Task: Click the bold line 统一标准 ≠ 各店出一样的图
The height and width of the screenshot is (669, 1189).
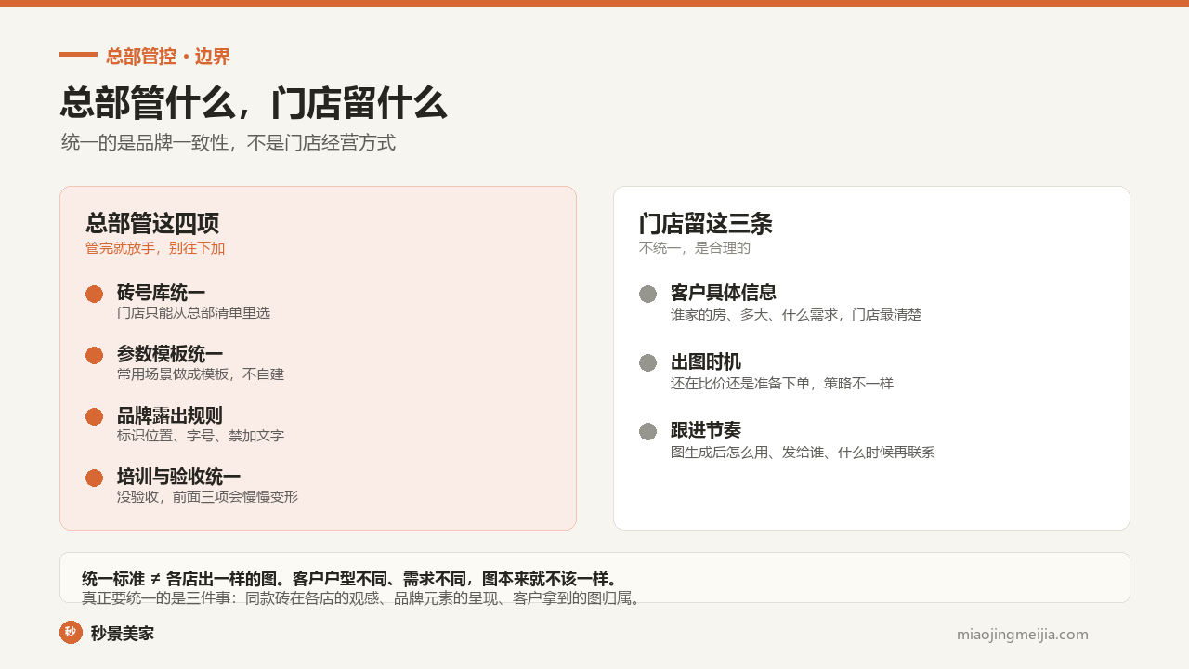Action: point(177,578)
